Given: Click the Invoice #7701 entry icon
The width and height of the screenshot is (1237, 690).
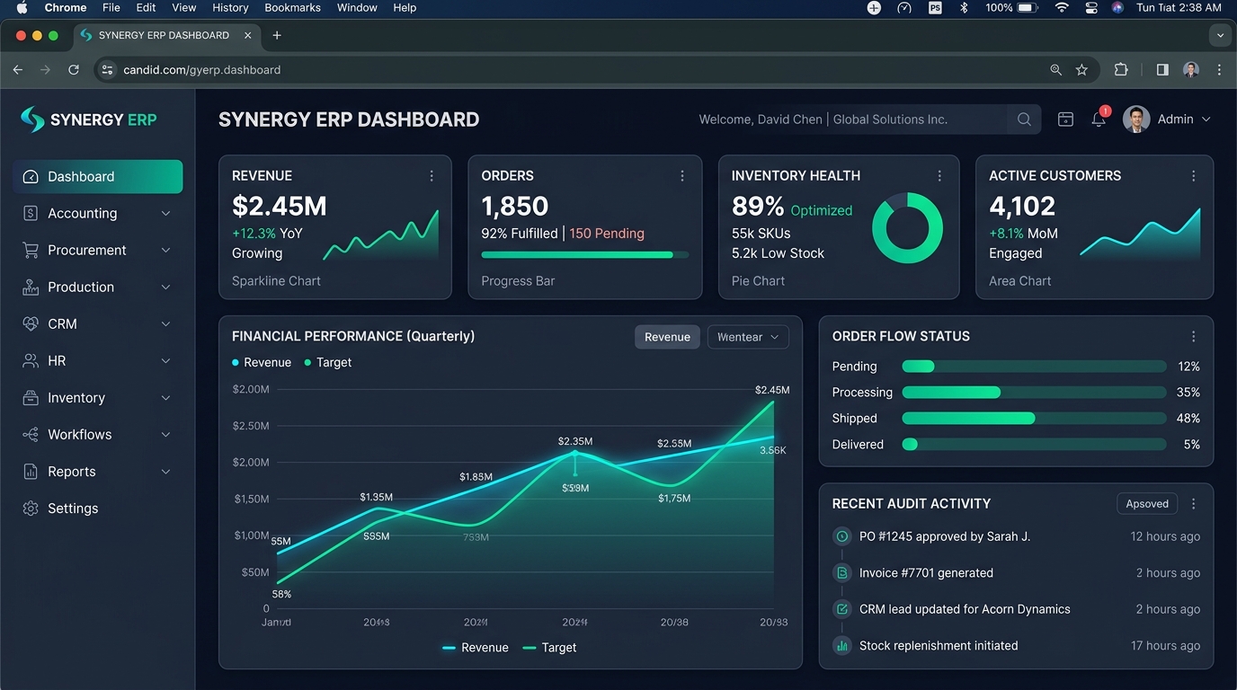Looking at the screenshot, I should point(842,573).
